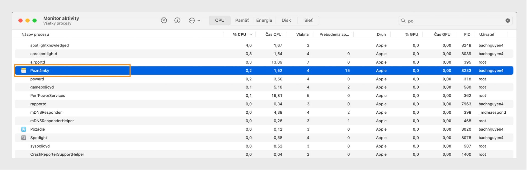Open the Disk tab
The width and height of the screenshot is (527, 170).
pyautogui.click(x=286, y=20)
